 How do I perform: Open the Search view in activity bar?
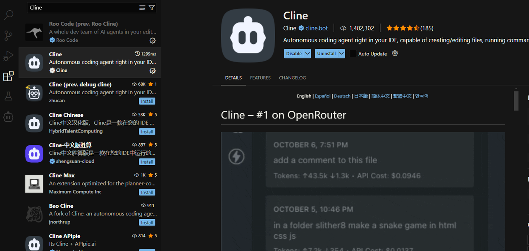pyautogui.click(x=8, y=16)
